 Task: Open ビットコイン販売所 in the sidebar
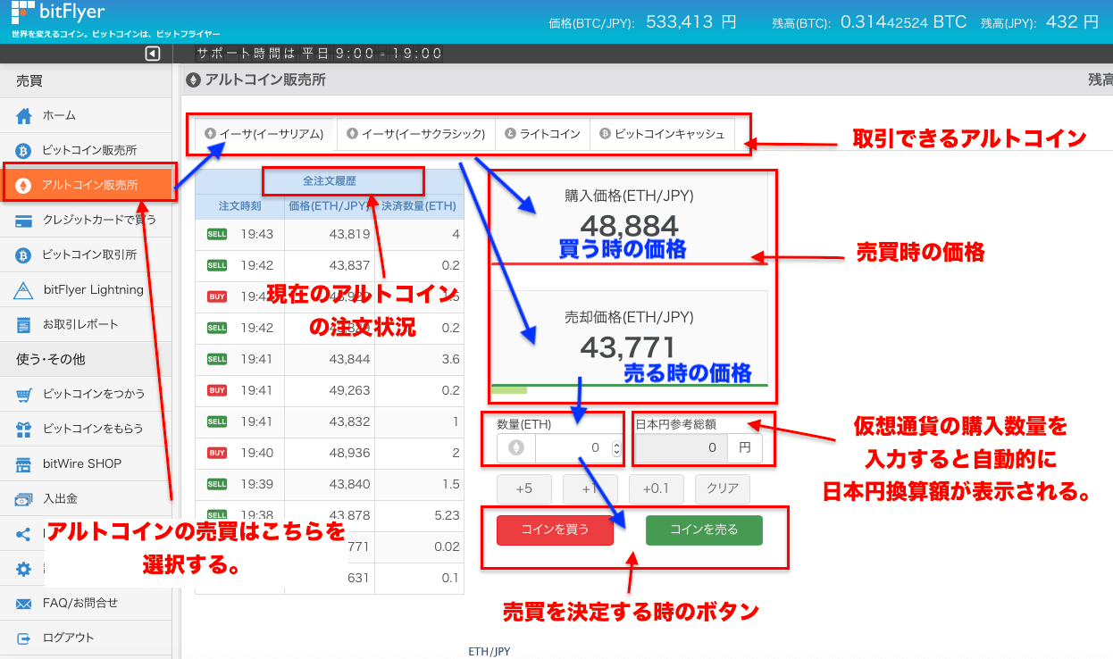pyautogui.click(x=85, y=150)
